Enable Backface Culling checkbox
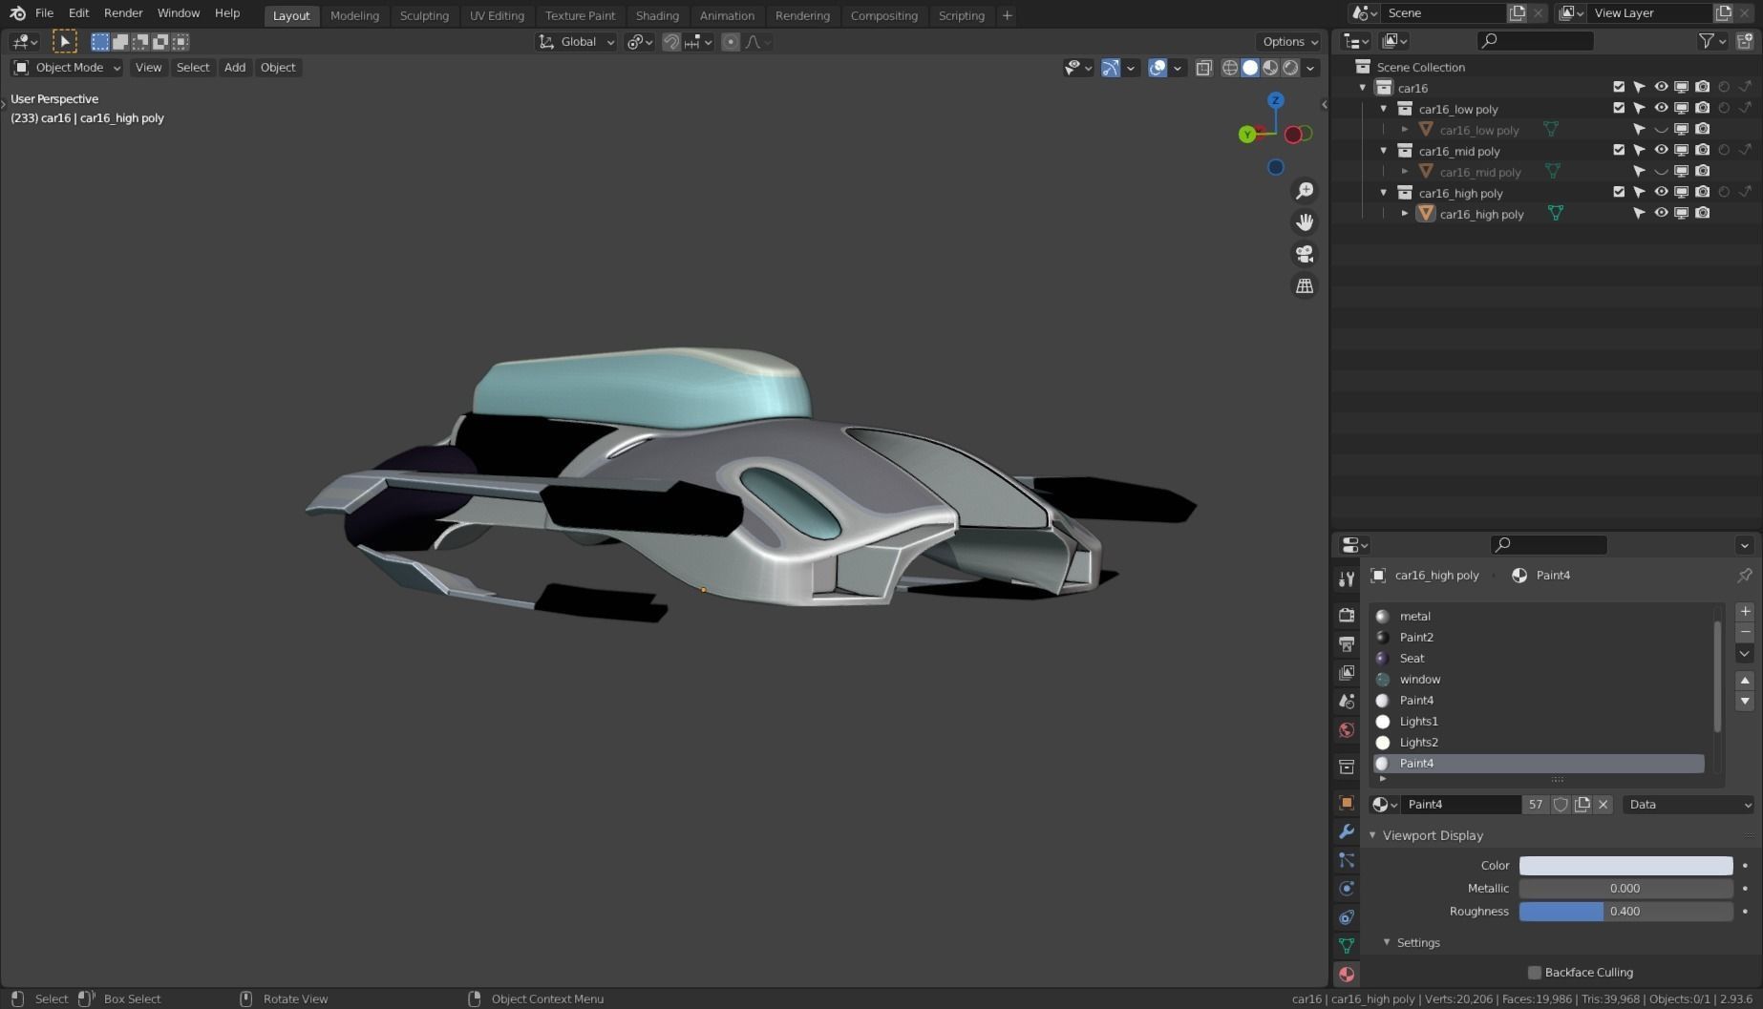This screenshot has width=1763, height=1009. pyautogui.click(x=1535, y=973)
